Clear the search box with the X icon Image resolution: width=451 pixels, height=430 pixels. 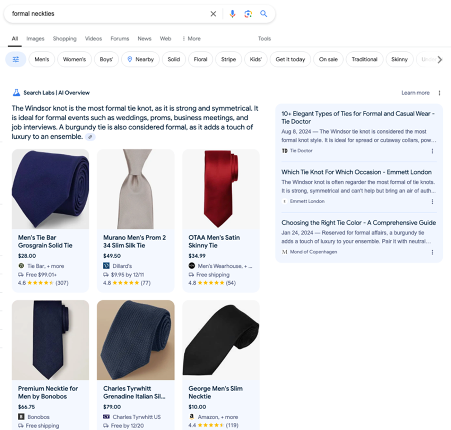(213, 14)
